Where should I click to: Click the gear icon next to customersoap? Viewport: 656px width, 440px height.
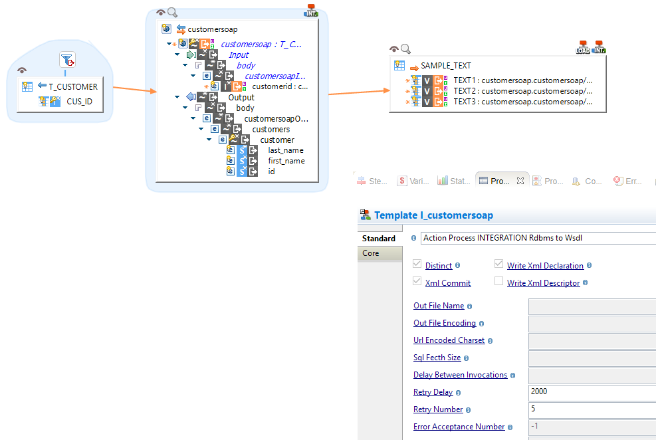click(165, 29)
